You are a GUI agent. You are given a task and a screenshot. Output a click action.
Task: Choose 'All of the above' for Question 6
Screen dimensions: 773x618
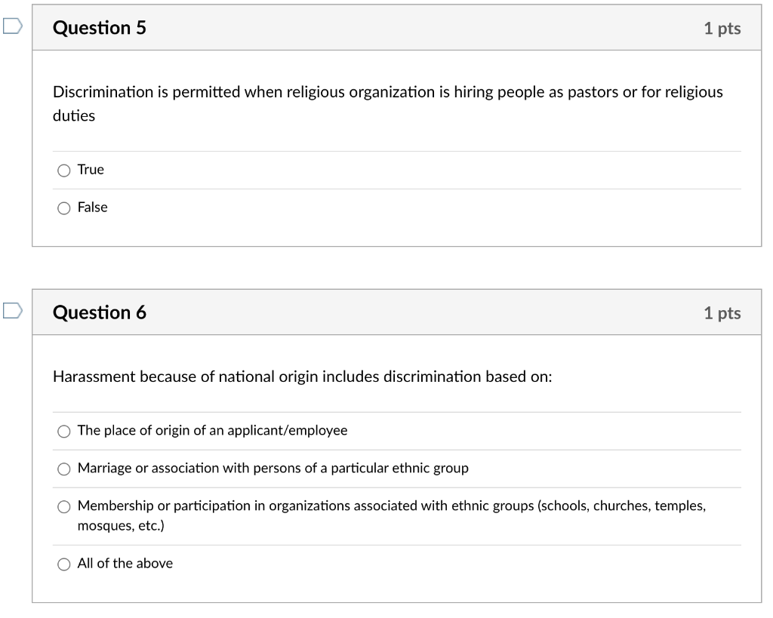(64, 563)
